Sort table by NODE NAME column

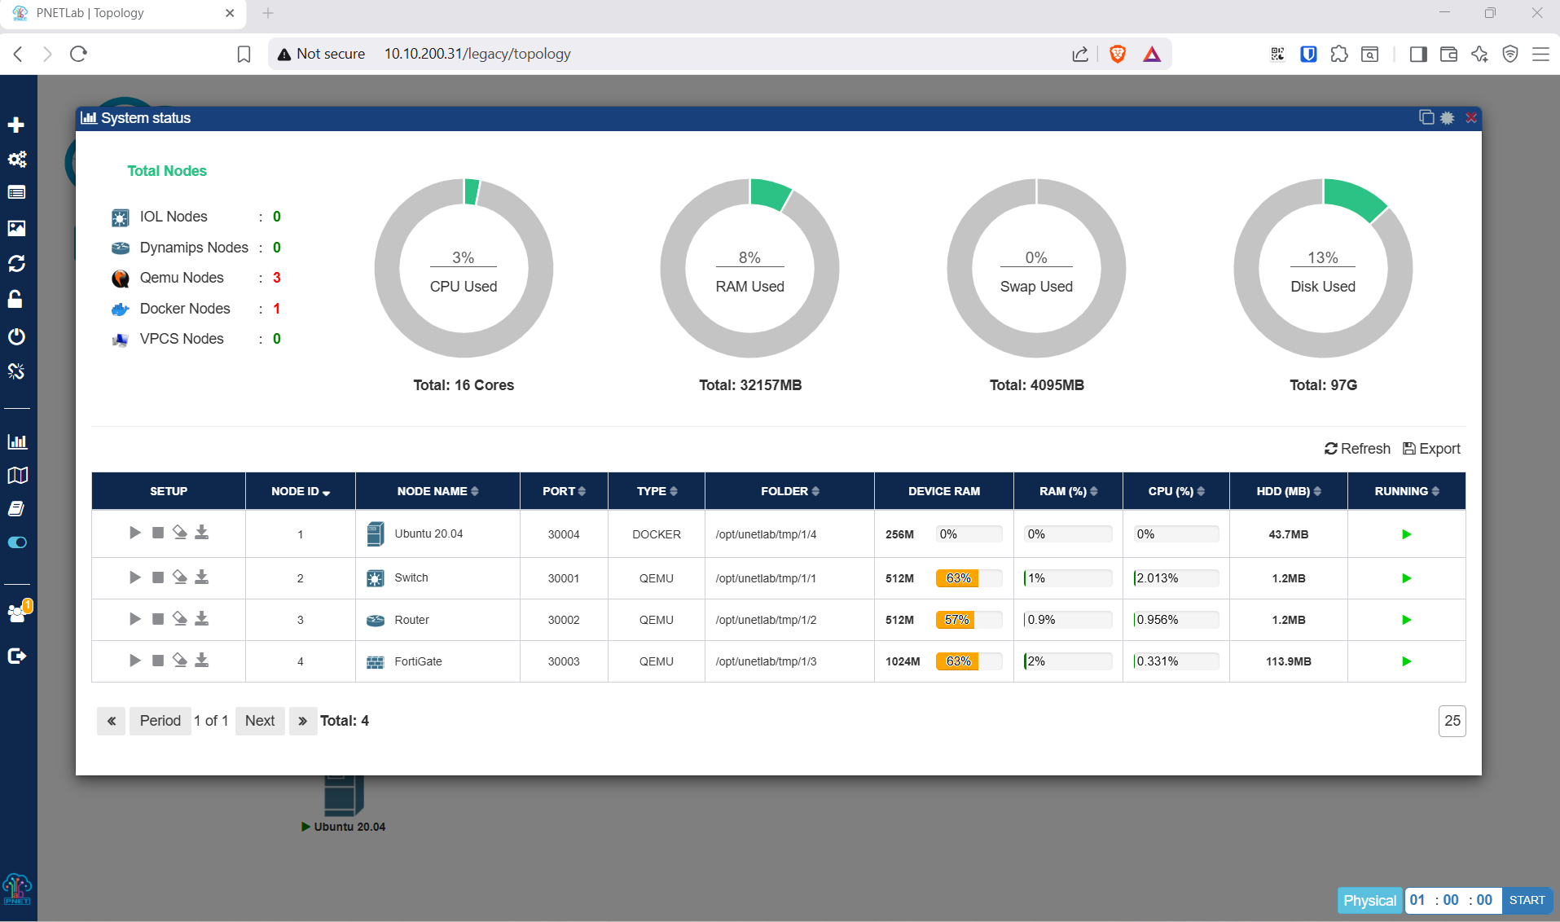(x=437, y=491)
